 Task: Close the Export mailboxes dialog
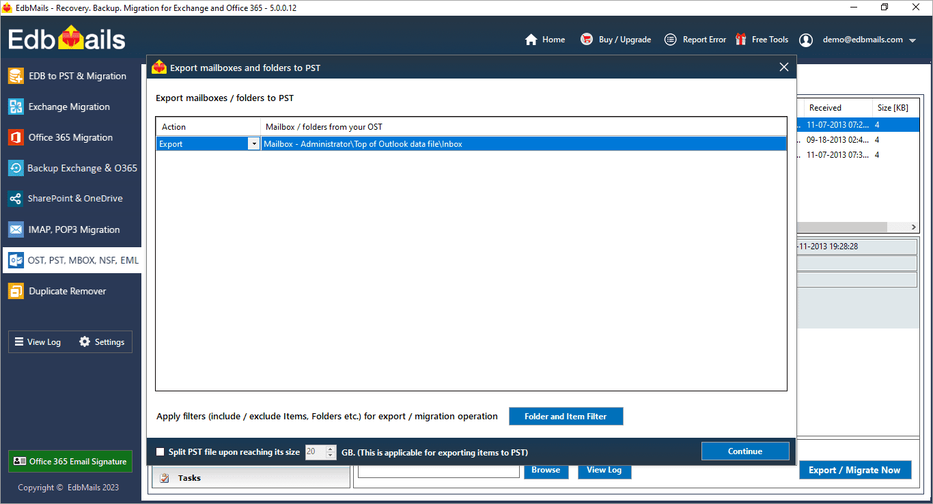coord(784,67)
